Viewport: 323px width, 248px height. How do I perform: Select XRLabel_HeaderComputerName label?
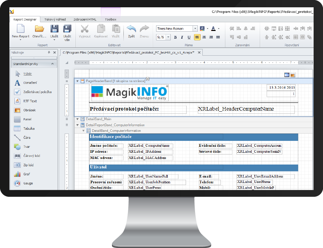tap(246, 109)
